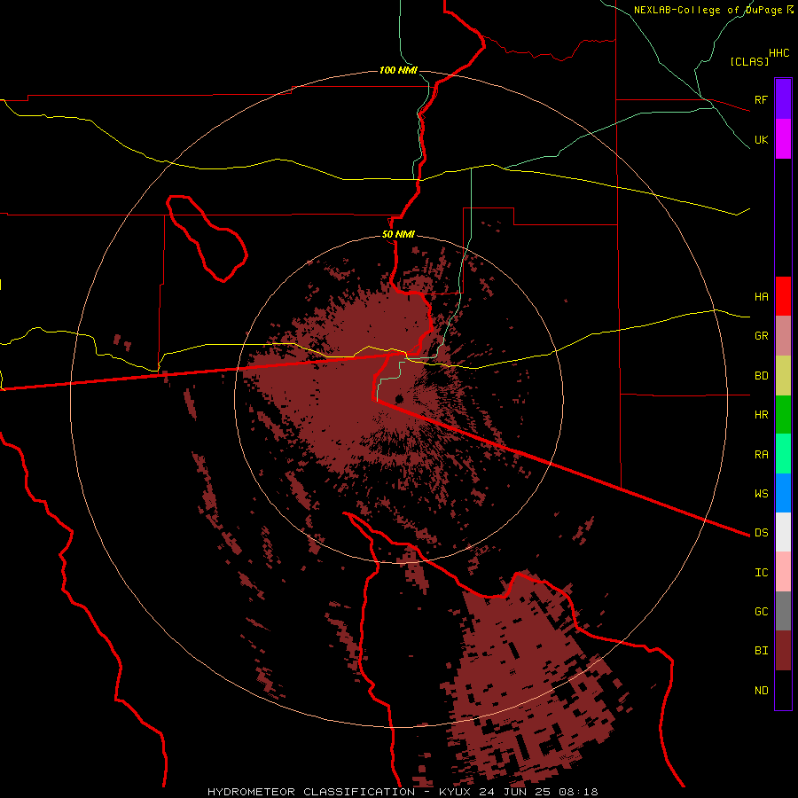
Task: Click the GR legend label
Action: (761, 336)
